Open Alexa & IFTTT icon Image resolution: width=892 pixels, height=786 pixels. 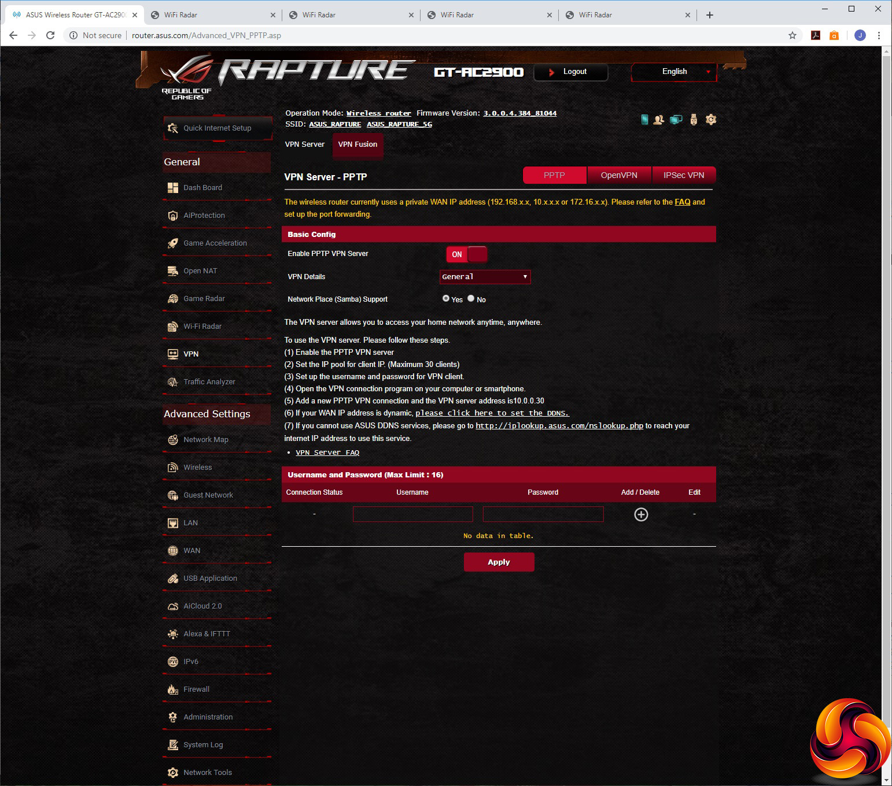pos(172,634)
